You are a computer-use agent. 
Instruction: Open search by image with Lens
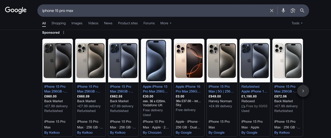293,11
